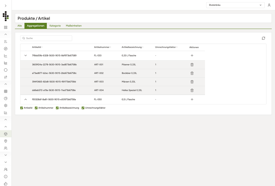Sort by Artikelbezeichnung column header
This screenshot has height=186, width=275.
(x=132, y=47)
